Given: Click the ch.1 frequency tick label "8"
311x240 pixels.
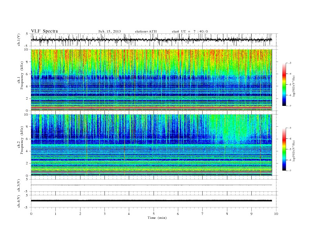Looking at the screenshot, I should click(x=27, y=62).
